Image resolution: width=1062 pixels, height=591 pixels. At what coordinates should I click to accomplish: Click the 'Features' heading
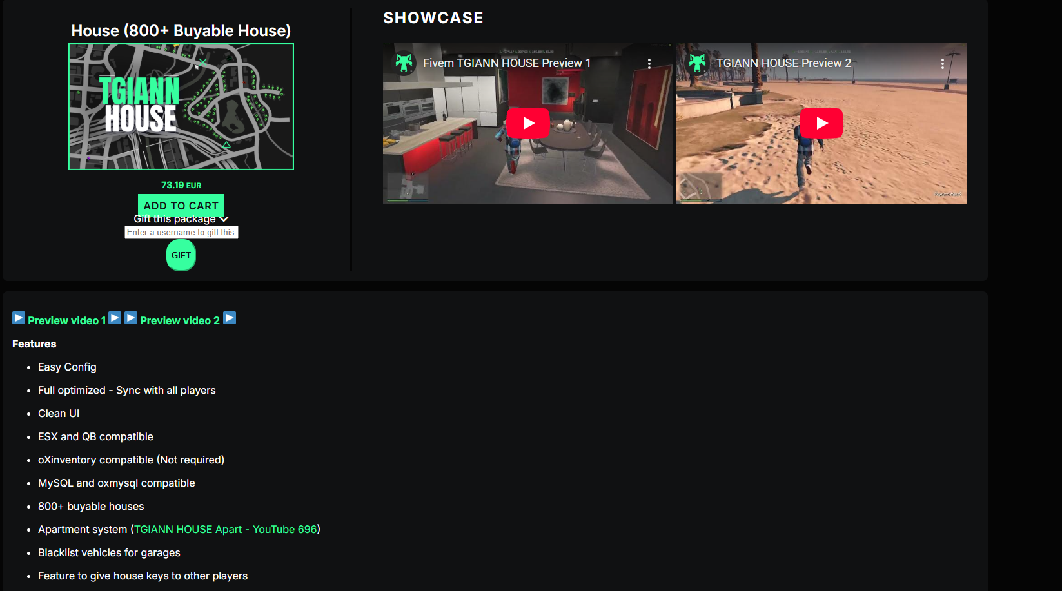pyautogui.click(x=34, y=344)
